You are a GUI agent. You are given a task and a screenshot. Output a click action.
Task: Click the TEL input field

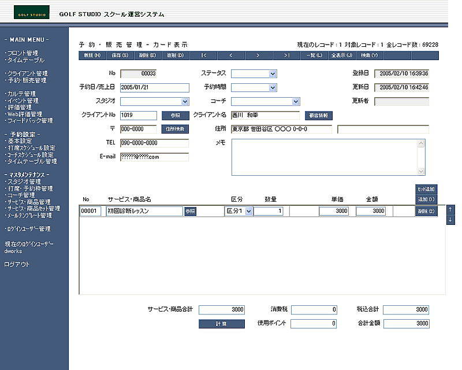[x=154, y=143]
